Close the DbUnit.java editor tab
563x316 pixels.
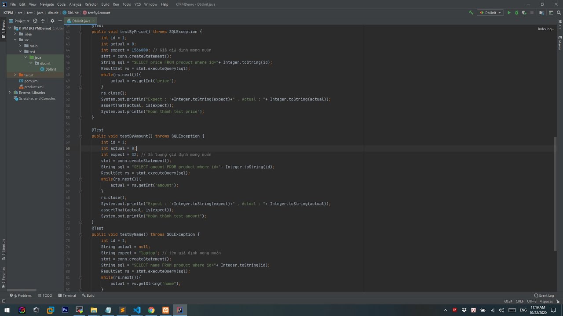pos(94,21)
